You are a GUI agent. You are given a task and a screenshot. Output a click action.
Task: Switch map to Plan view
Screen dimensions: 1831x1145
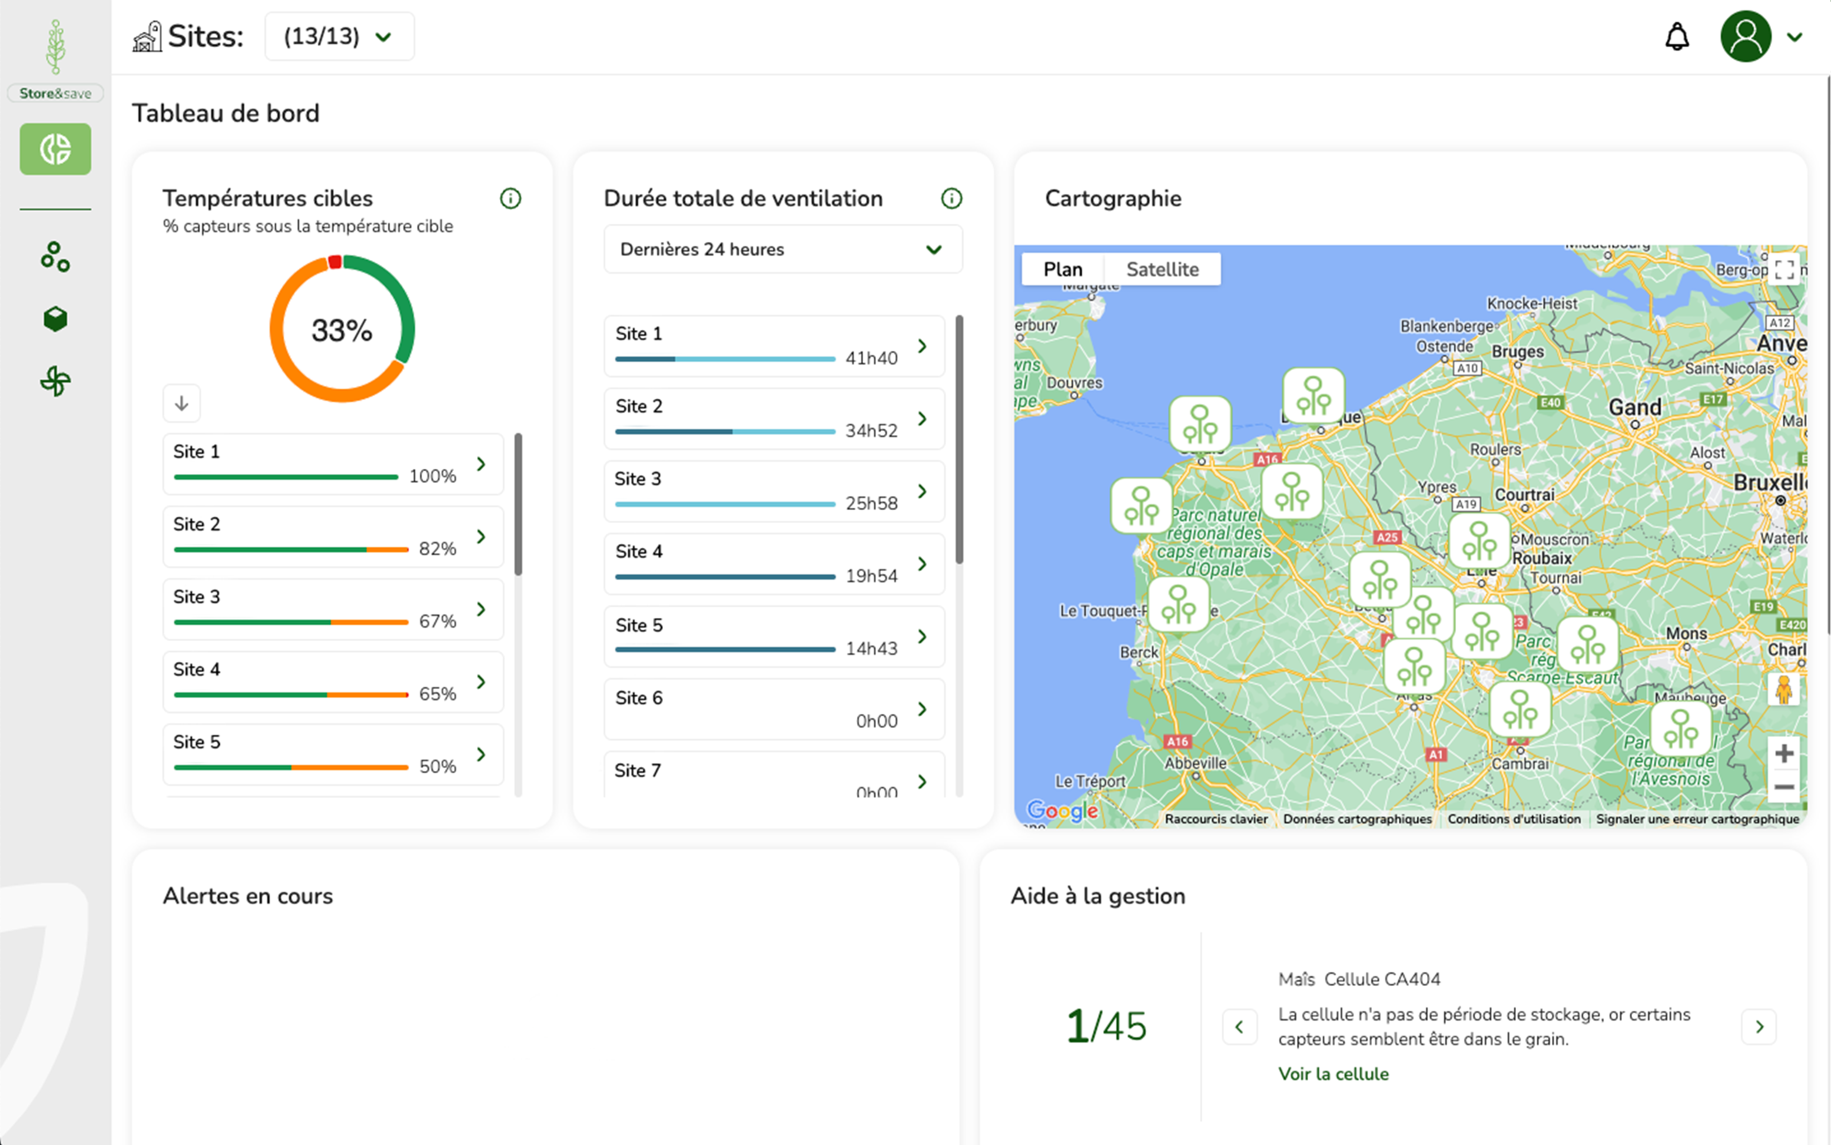[1063, 269]
